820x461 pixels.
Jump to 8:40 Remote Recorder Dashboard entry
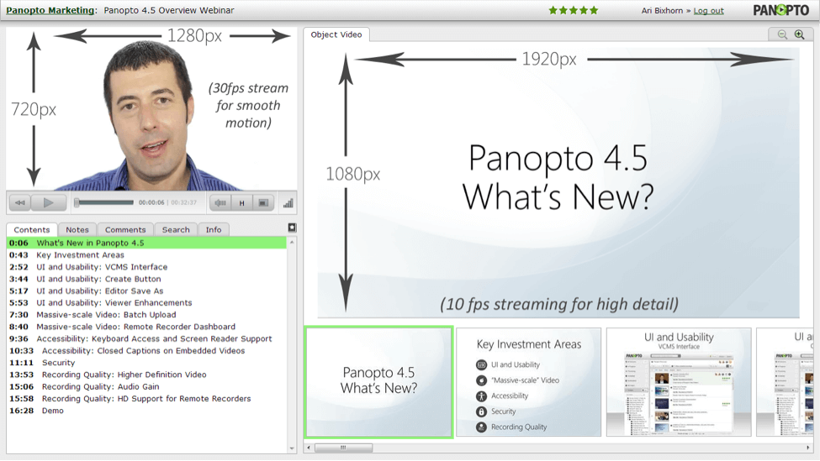[x=146, y=327]
